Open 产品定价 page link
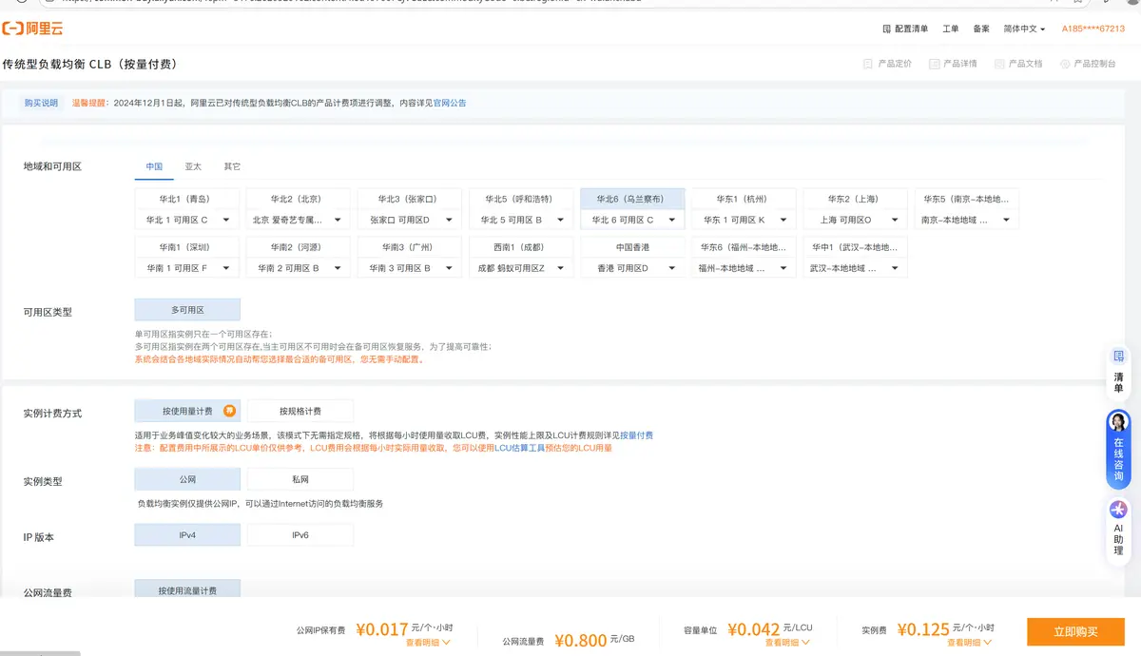The height and width of the screenshot is (656, 1141). click(887, 64)
